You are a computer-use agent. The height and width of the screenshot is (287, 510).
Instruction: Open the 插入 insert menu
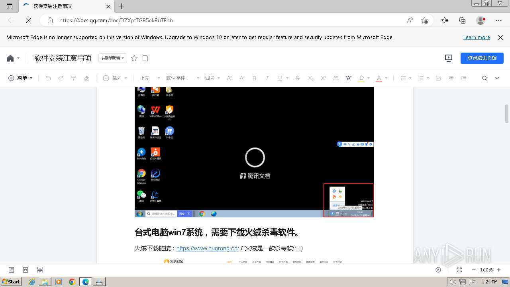115,78
